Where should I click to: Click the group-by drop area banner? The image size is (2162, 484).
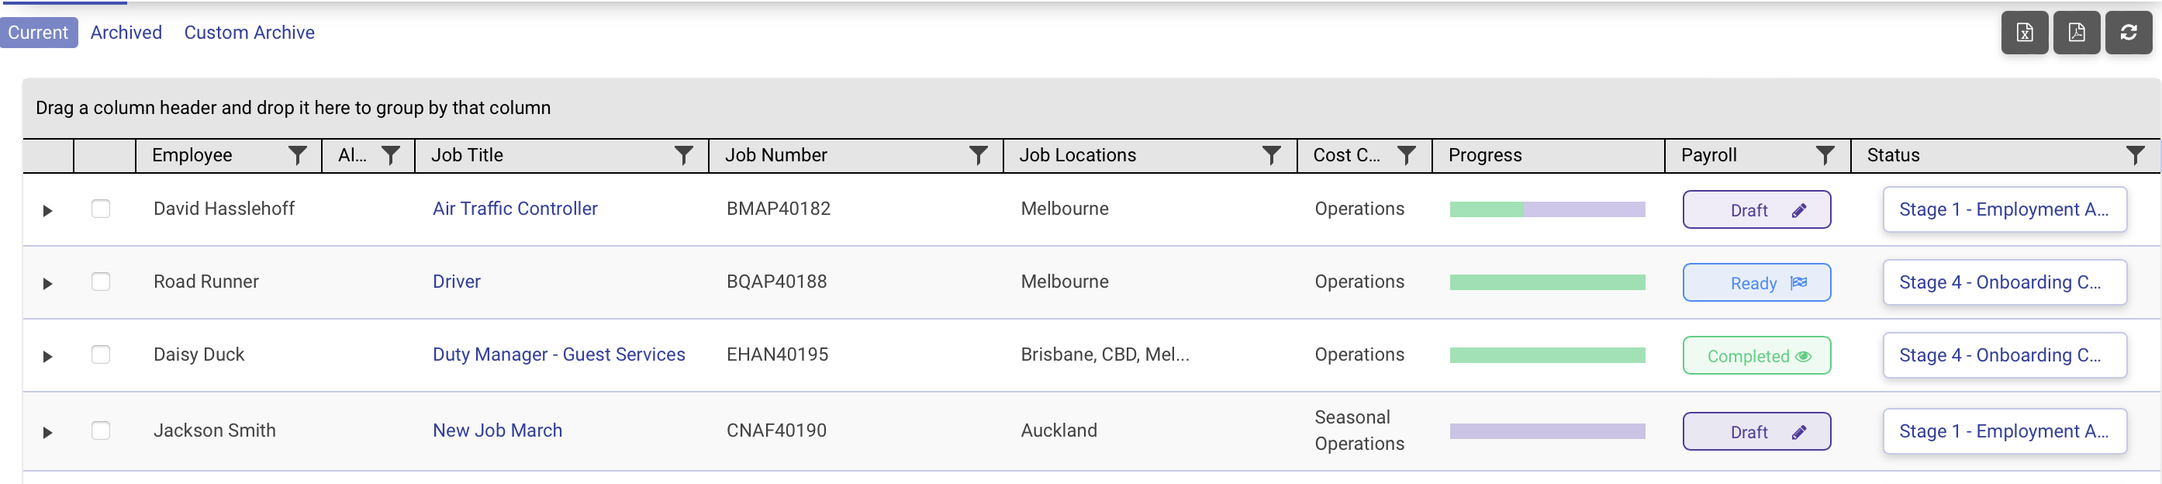point(1091,109)
